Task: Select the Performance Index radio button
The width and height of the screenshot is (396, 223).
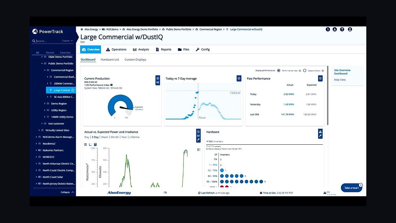Action: click(279, 70)
